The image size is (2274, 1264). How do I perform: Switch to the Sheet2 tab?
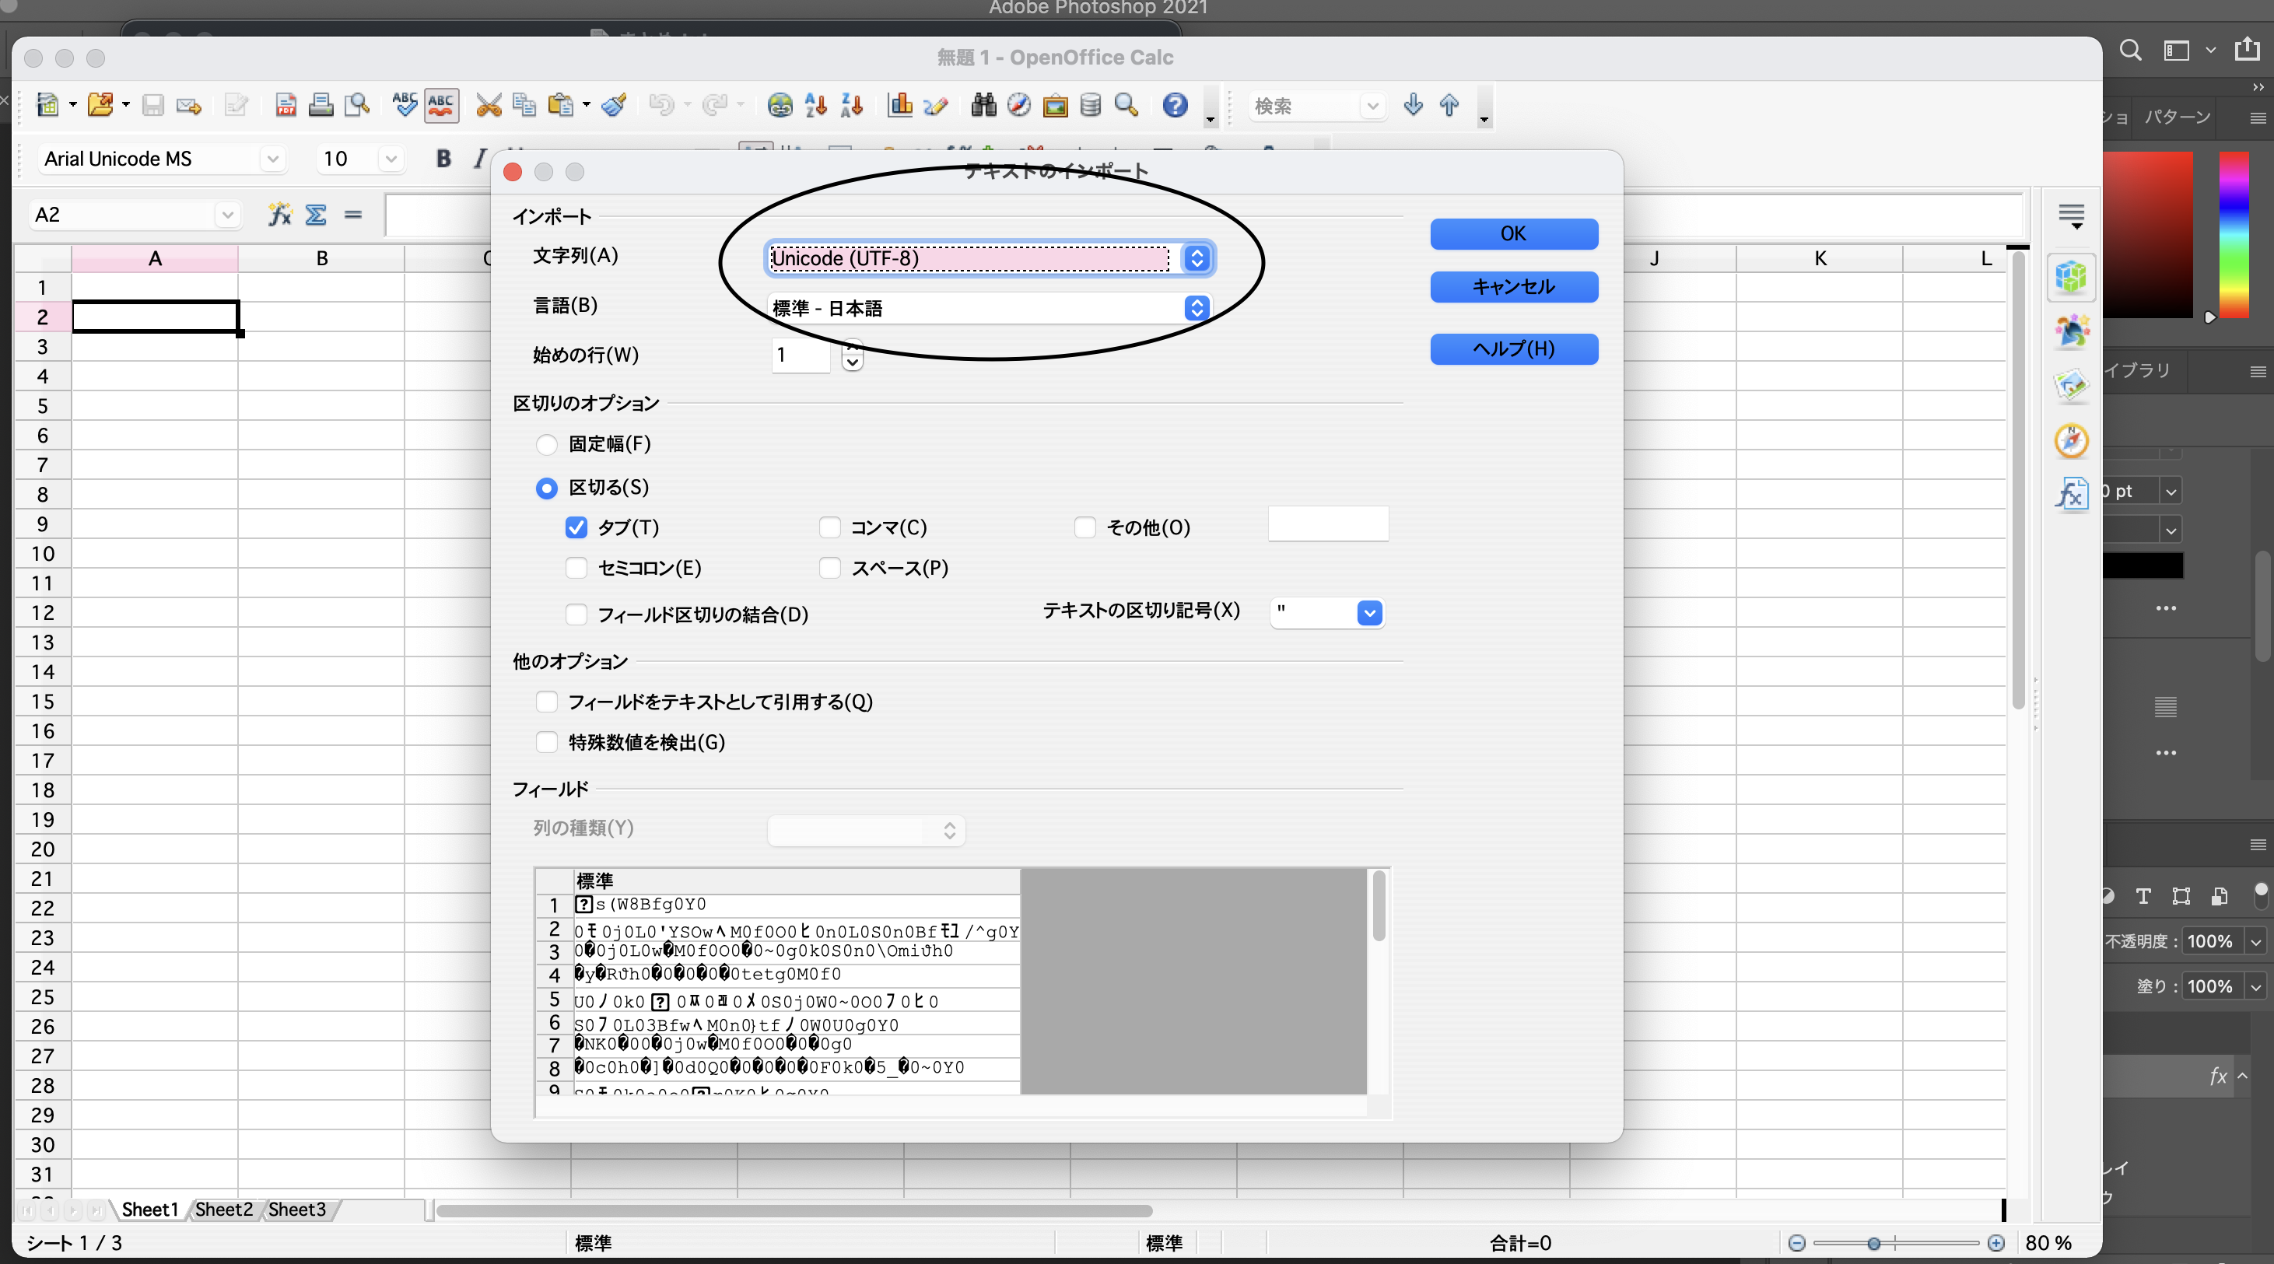223,1210
